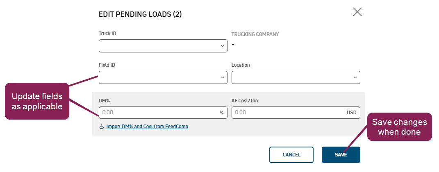Select the Edit Pending Loads (2) title
Image resolution: width=439 pixels, height=172 pixels.
pyautogui.click(x=140, y=14)
